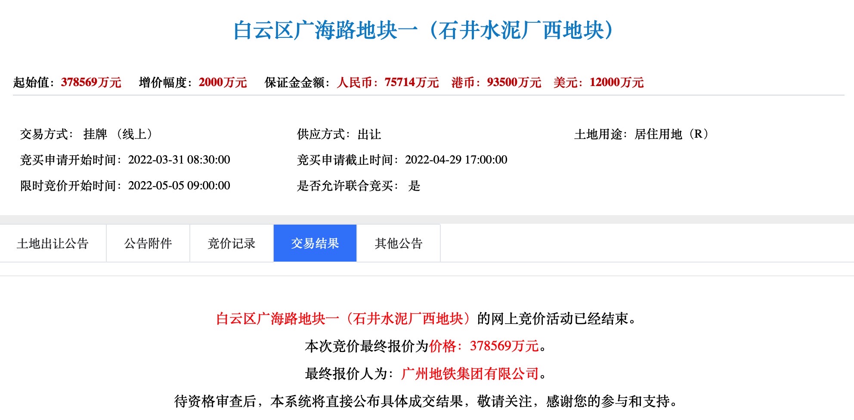Click the 增价幅度 2000万元 value

tap(223, 82)
